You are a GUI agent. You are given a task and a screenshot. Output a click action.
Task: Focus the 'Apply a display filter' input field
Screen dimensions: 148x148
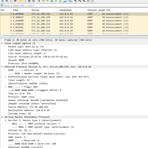[x=76, y=6]
